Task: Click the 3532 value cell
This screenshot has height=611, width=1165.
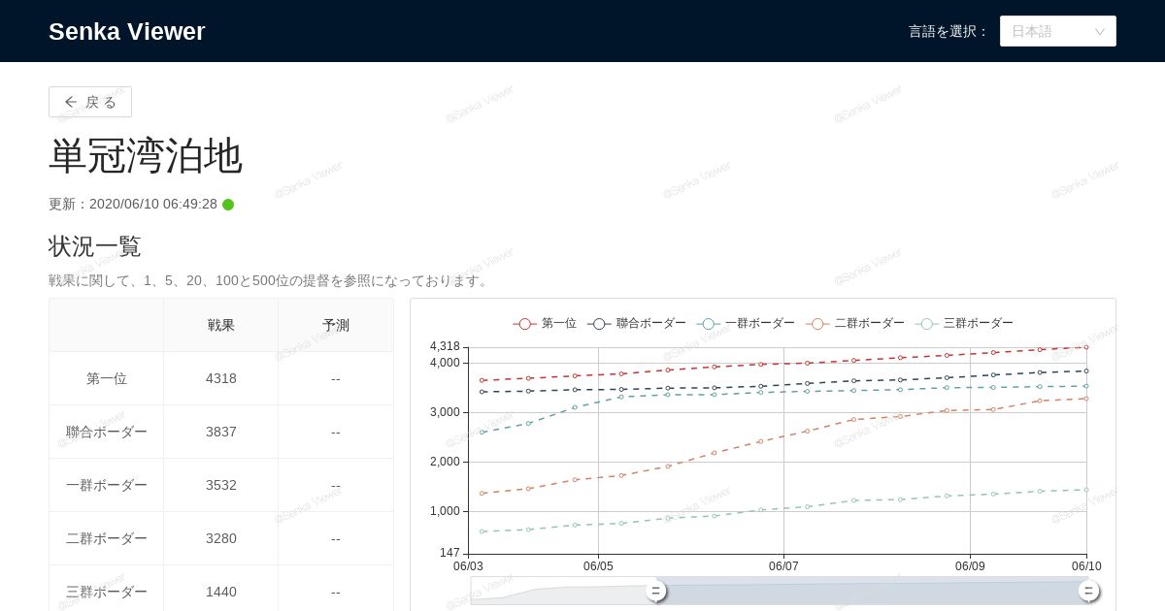Action: [221, 485]
